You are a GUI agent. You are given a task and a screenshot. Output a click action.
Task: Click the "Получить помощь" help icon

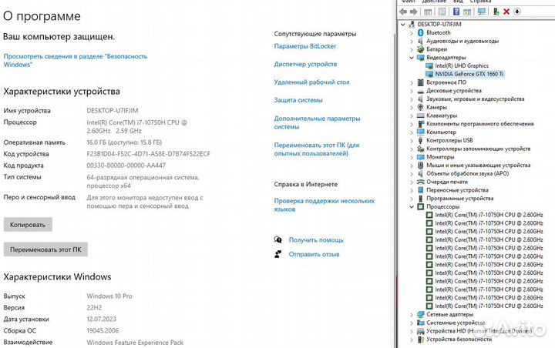(278, 240)
